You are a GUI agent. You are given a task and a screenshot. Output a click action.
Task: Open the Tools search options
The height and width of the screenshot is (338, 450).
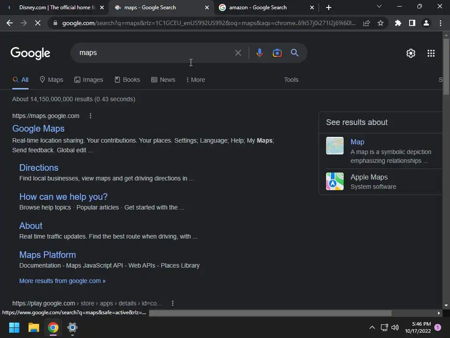pos(291,80)
